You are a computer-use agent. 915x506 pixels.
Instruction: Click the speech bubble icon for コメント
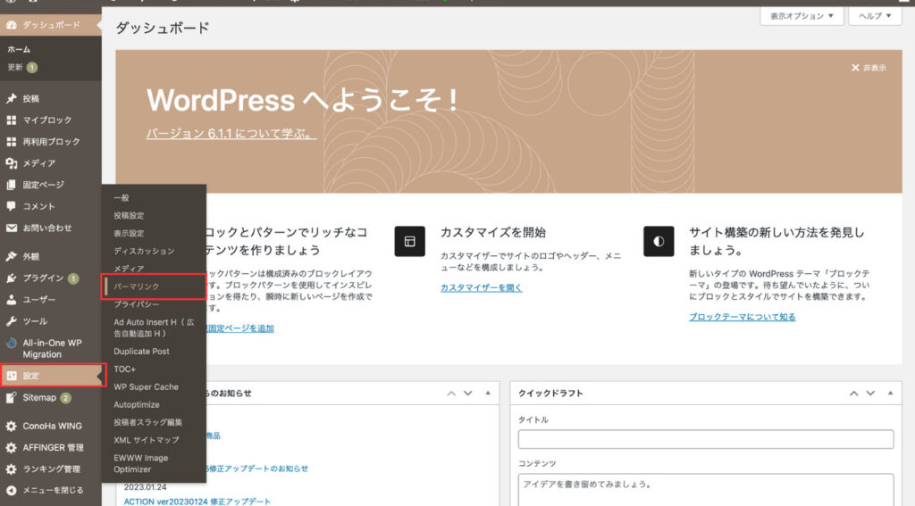point(11,206)
